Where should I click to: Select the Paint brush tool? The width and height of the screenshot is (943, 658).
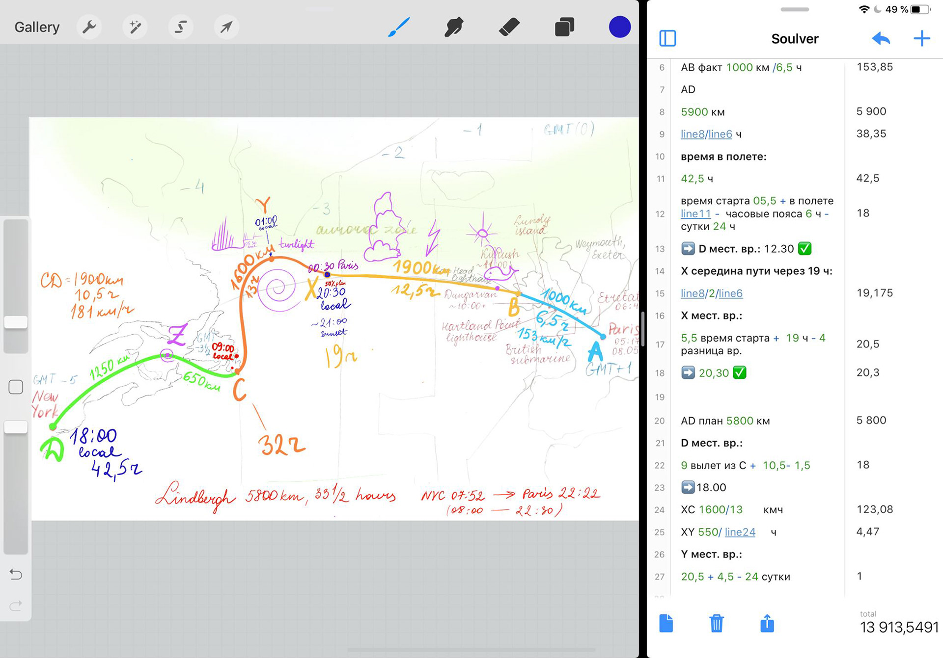tap(399, 27)
